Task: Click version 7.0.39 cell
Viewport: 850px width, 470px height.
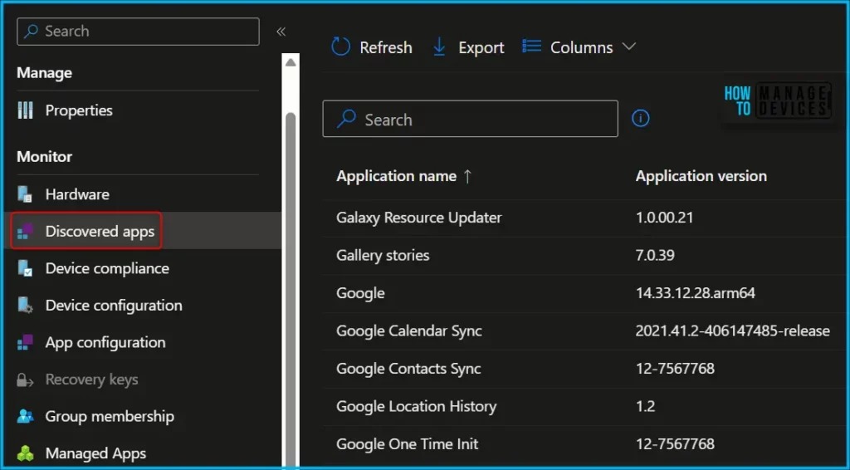Action: click(x=655, y=255)
